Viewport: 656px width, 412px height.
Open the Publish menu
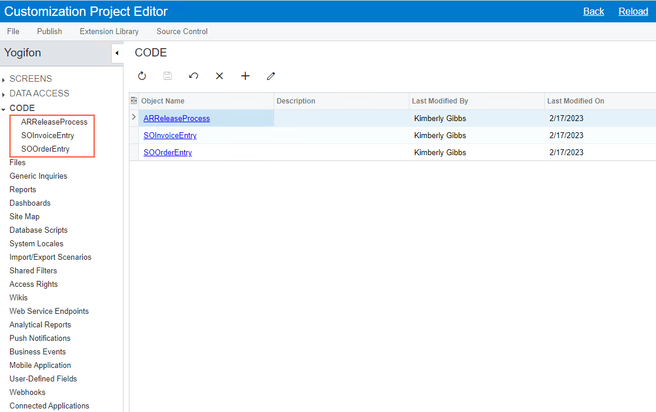49,32
